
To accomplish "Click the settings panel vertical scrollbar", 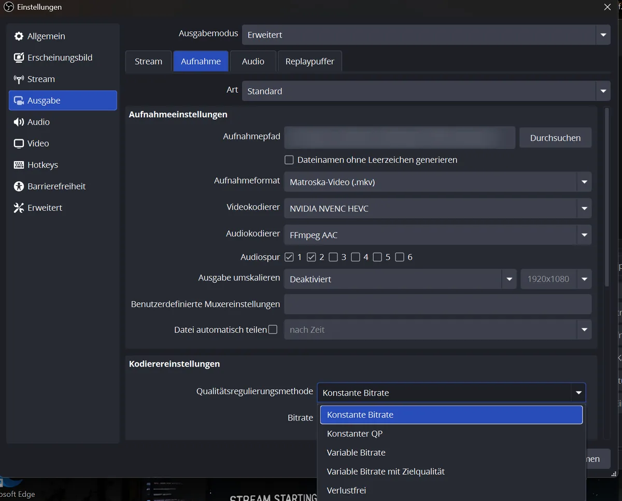I will click(607, 197).
